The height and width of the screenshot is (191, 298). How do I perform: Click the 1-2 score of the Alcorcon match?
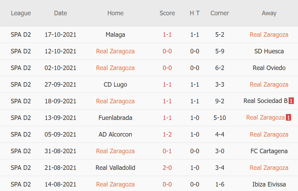[167, 134]
